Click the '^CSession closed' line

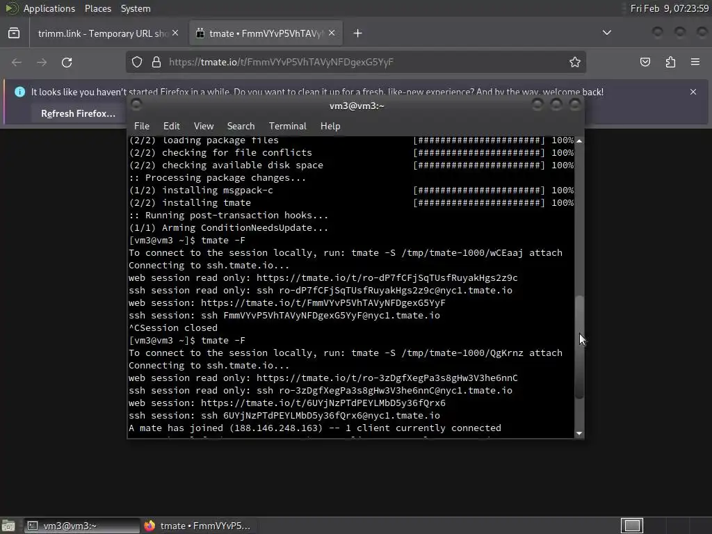[x=173, y=328]
